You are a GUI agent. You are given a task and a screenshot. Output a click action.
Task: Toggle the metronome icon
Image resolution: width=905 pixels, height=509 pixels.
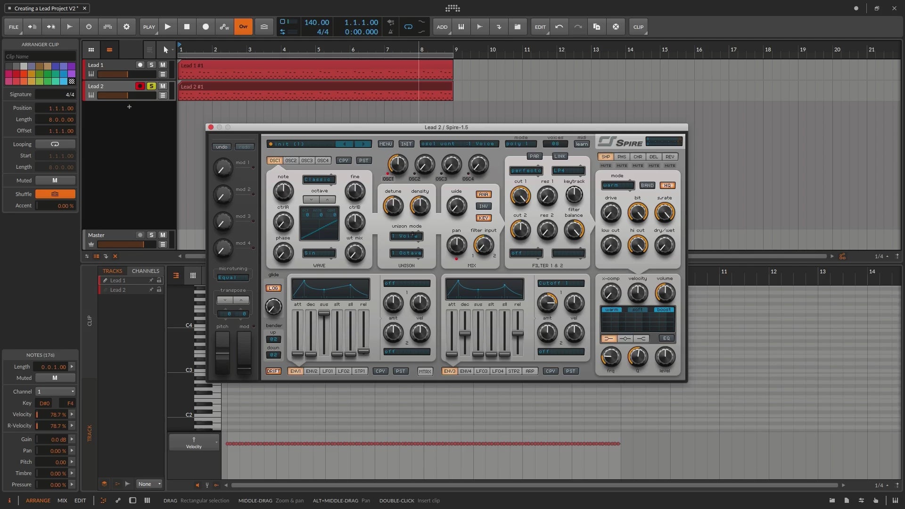coord(390,32)
